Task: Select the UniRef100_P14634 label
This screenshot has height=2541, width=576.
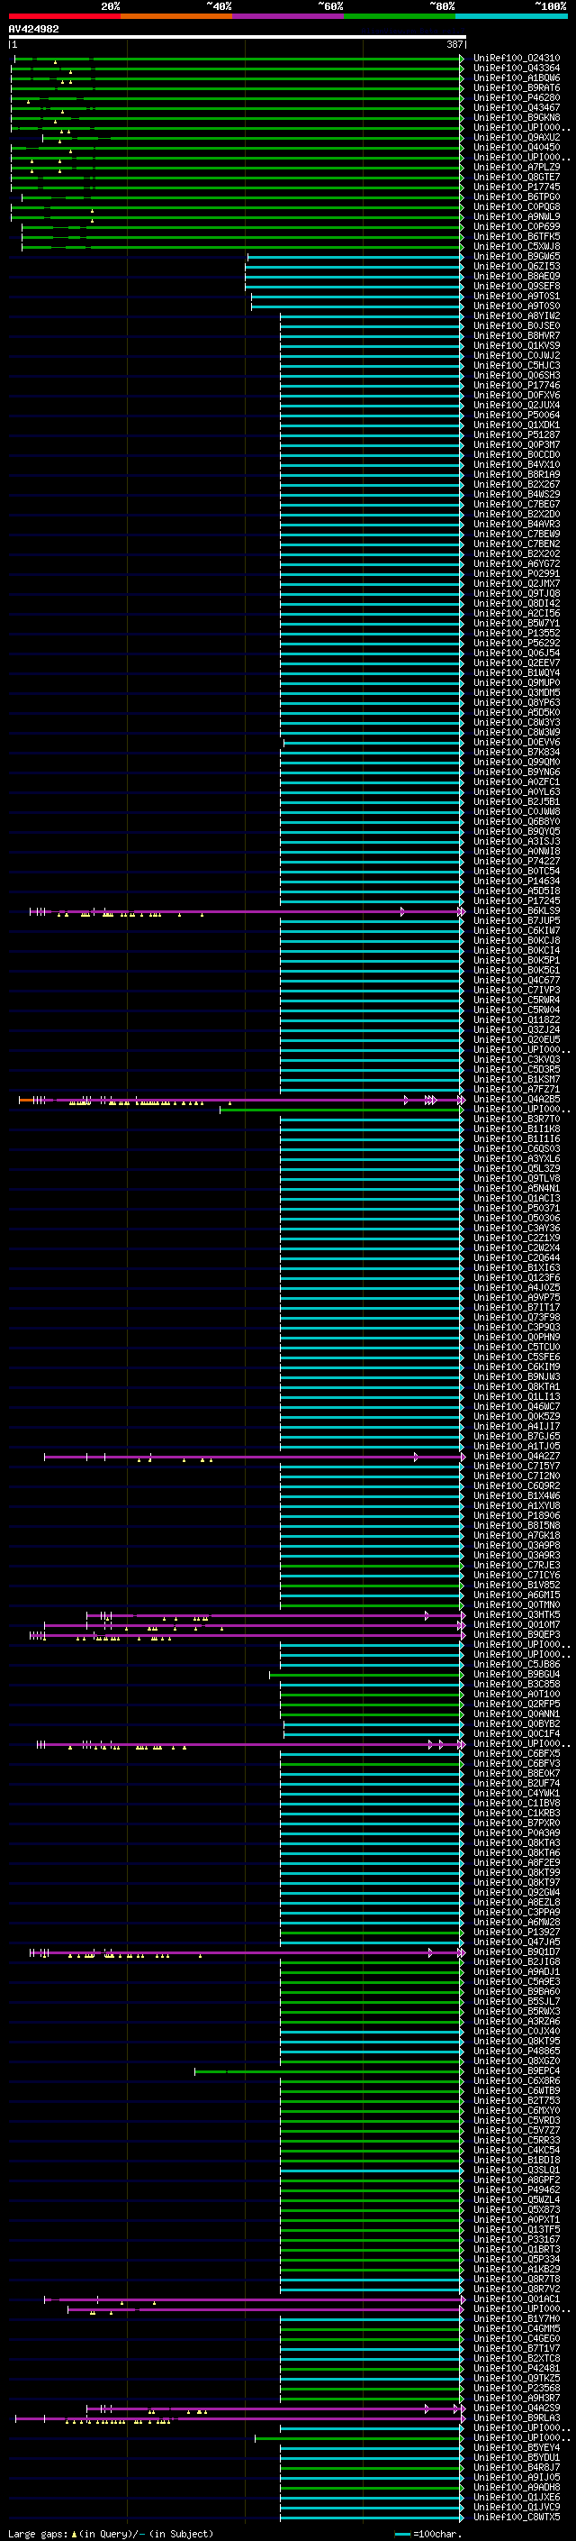Action: tap(516, 881)
